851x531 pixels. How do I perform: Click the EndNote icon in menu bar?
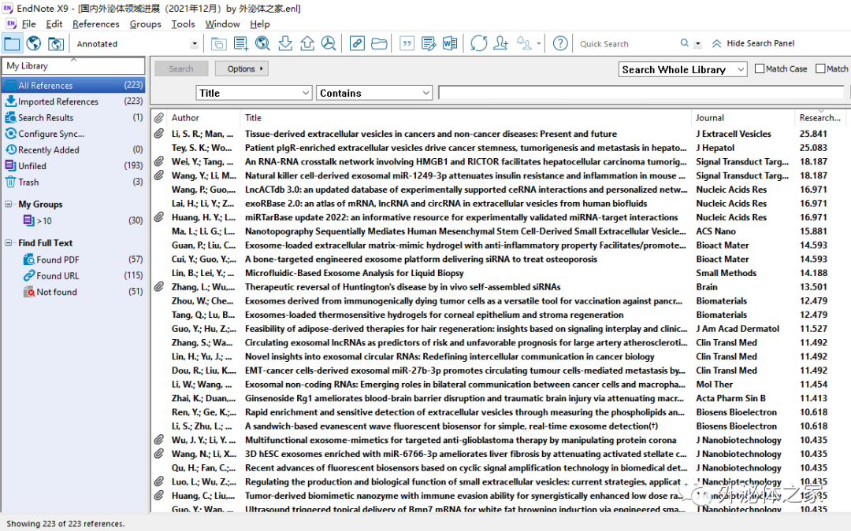(x=11, y=24)
